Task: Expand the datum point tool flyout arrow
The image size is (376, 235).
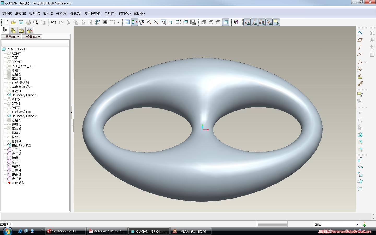Action: 366,62
